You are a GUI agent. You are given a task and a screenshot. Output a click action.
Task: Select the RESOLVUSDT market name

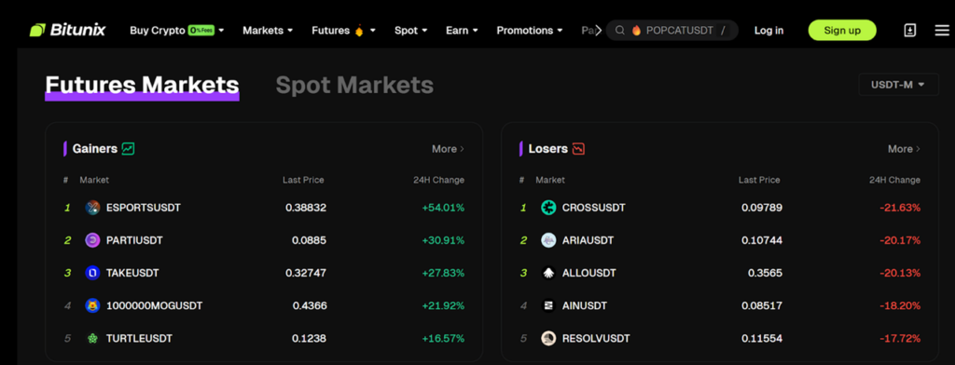pyautogui.click(x=596, y=338)
